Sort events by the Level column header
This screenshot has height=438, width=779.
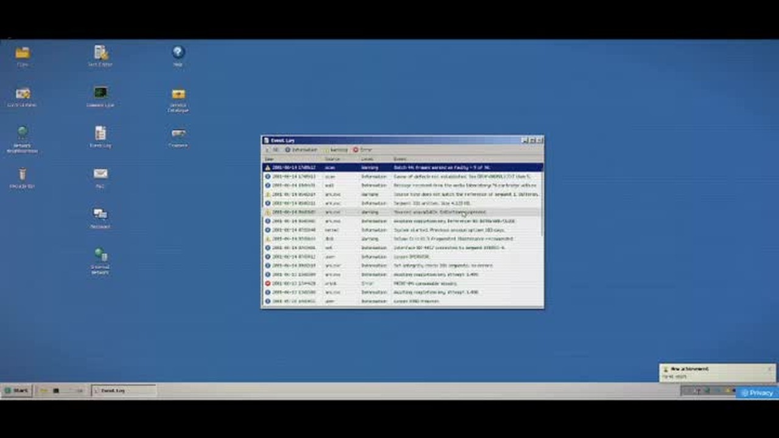pyautogui.click(x=376, y=159)
